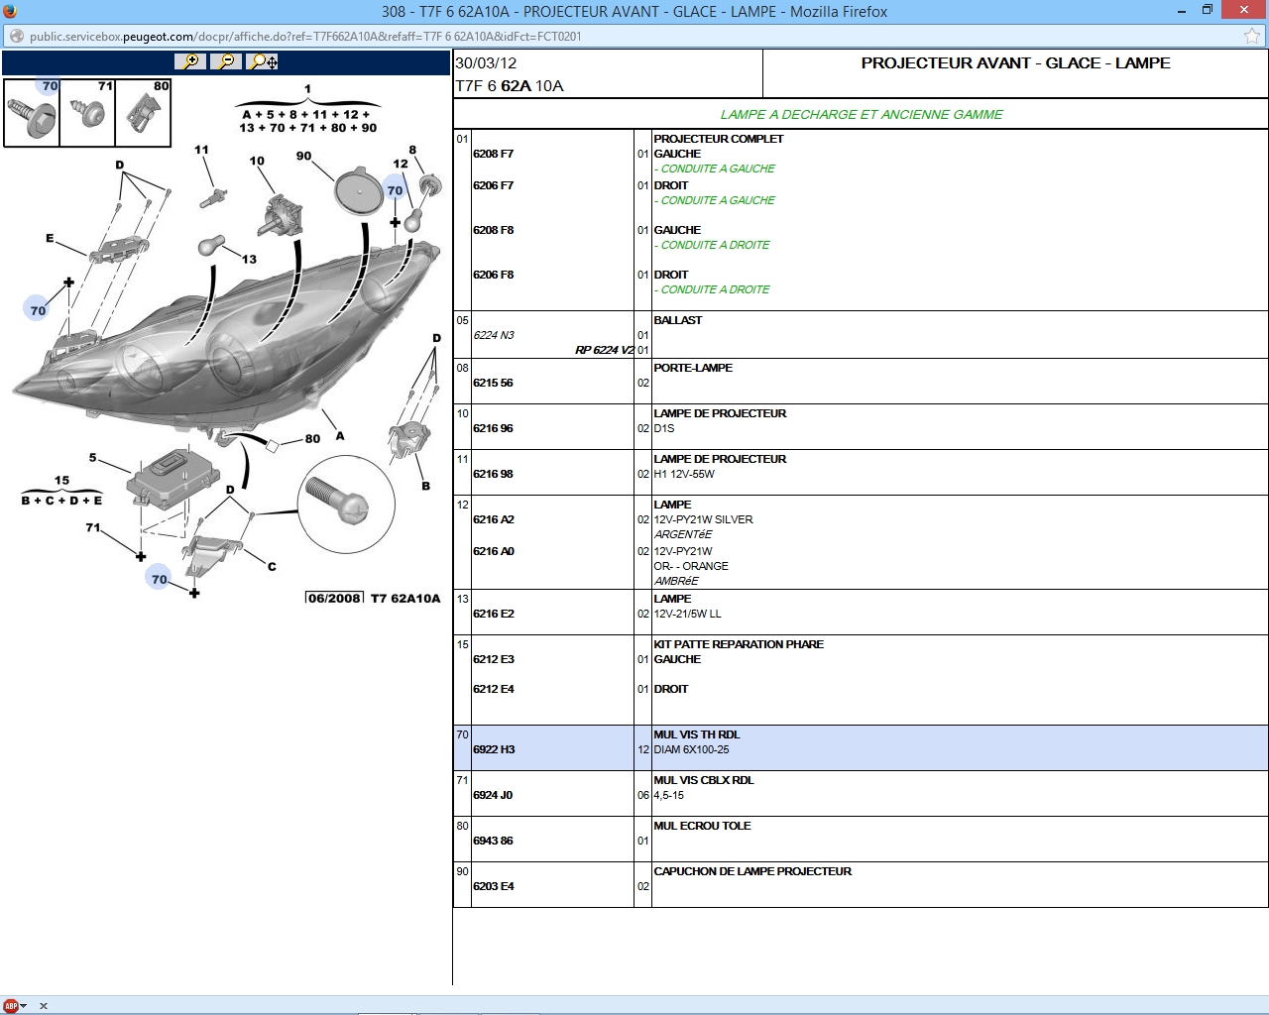Screen dimensions: 1269x1015
Task: Click callout 90 lamp cap in diagram
Action: (x=303, y=157)
